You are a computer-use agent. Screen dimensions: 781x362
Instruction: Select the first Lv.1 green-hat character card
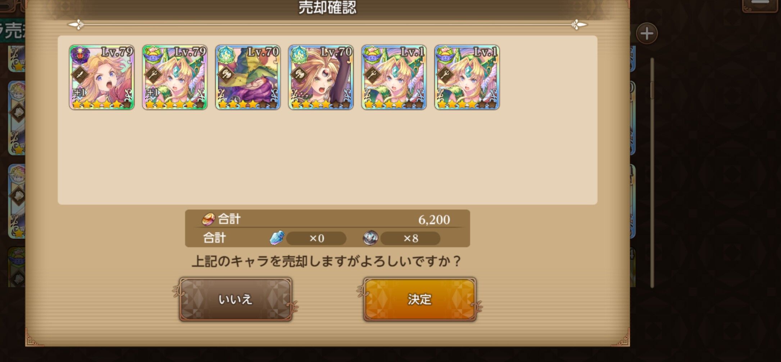tap(394, 77)
